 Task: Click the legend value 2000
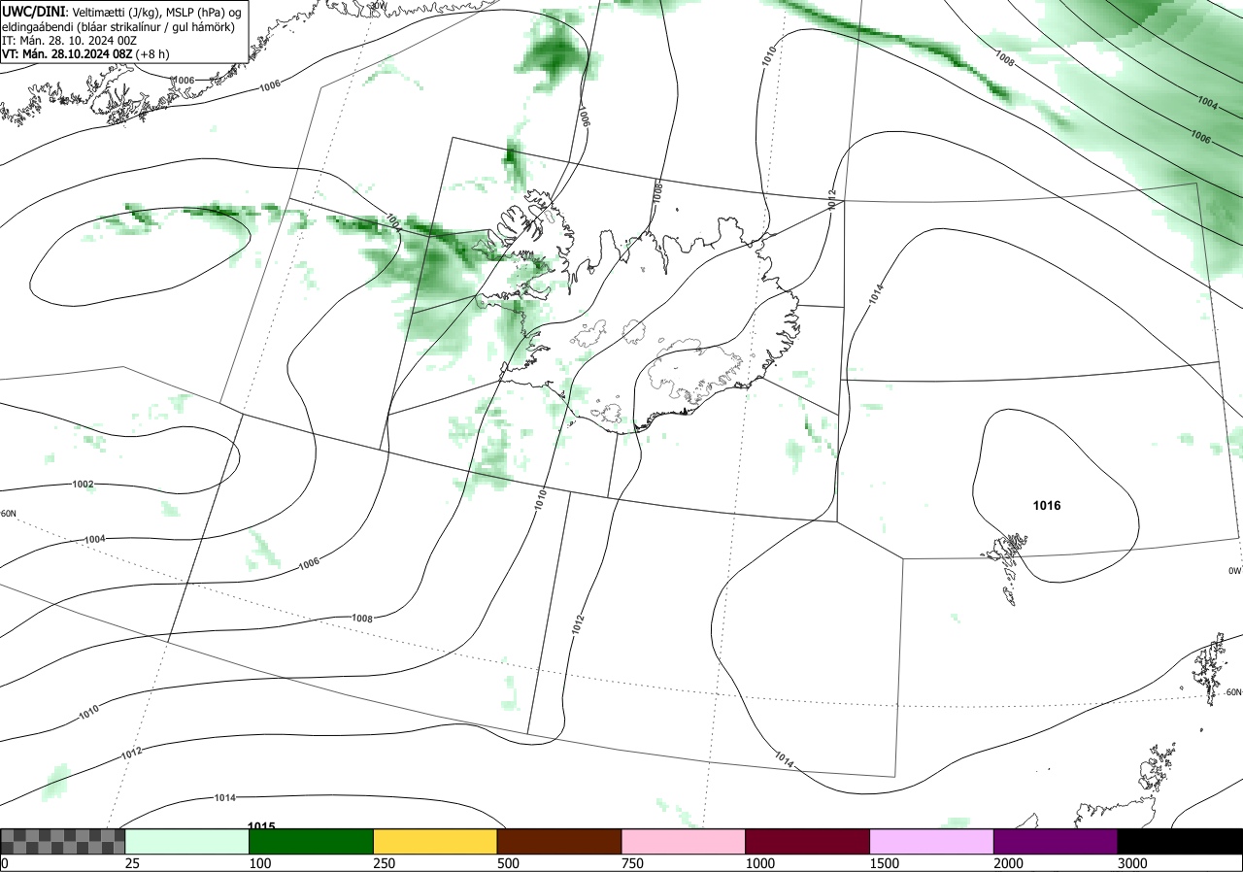pos(1008,863)
